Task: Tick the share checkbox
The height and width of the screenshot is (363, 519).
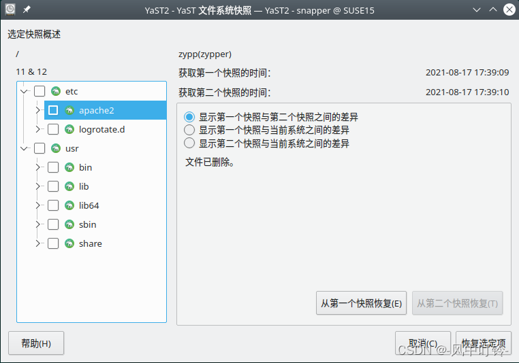Action: point(53,243)
